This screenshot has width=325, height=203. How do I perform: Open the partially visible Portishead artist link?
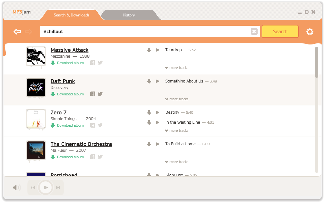coord(64,175)
